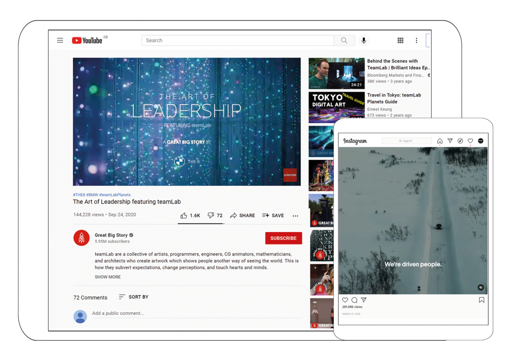Like the video with thumbs up 1.6K
Screen dimensions: 513x363
(x=190, y=216)
